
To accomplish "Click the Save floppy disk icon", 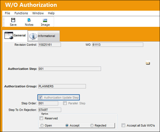I will pyautogui.click(x=13, y=20).
